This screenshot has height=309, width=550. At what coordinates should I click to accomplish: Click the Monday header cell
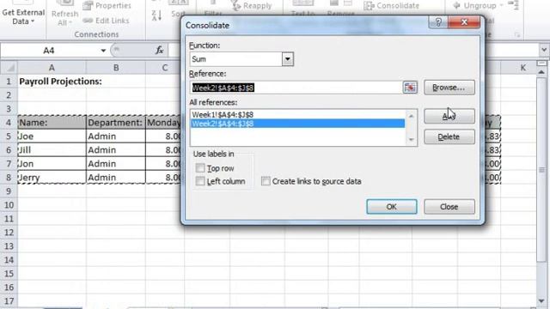tap(163, 123)
